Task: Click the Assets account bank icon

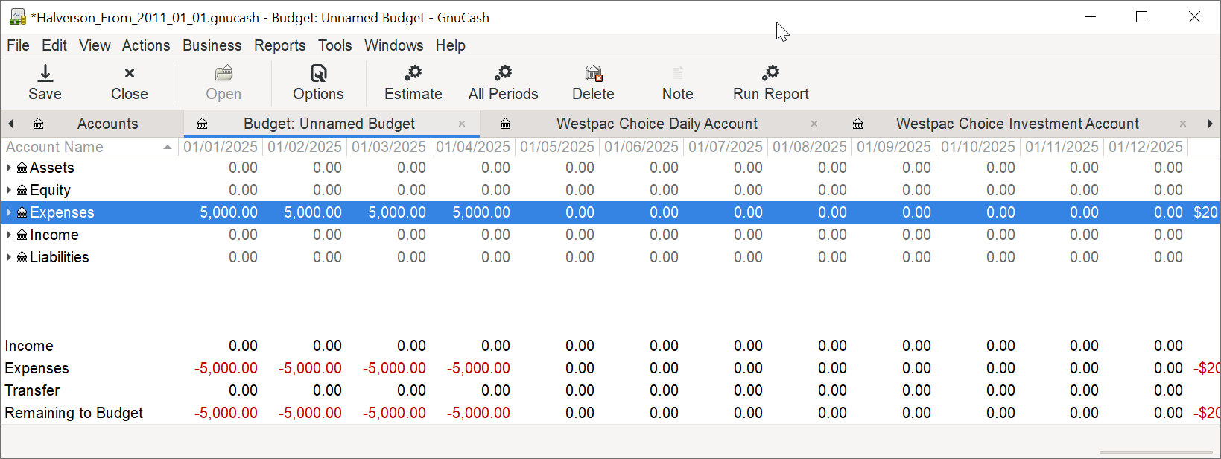Action: point(22,168)
